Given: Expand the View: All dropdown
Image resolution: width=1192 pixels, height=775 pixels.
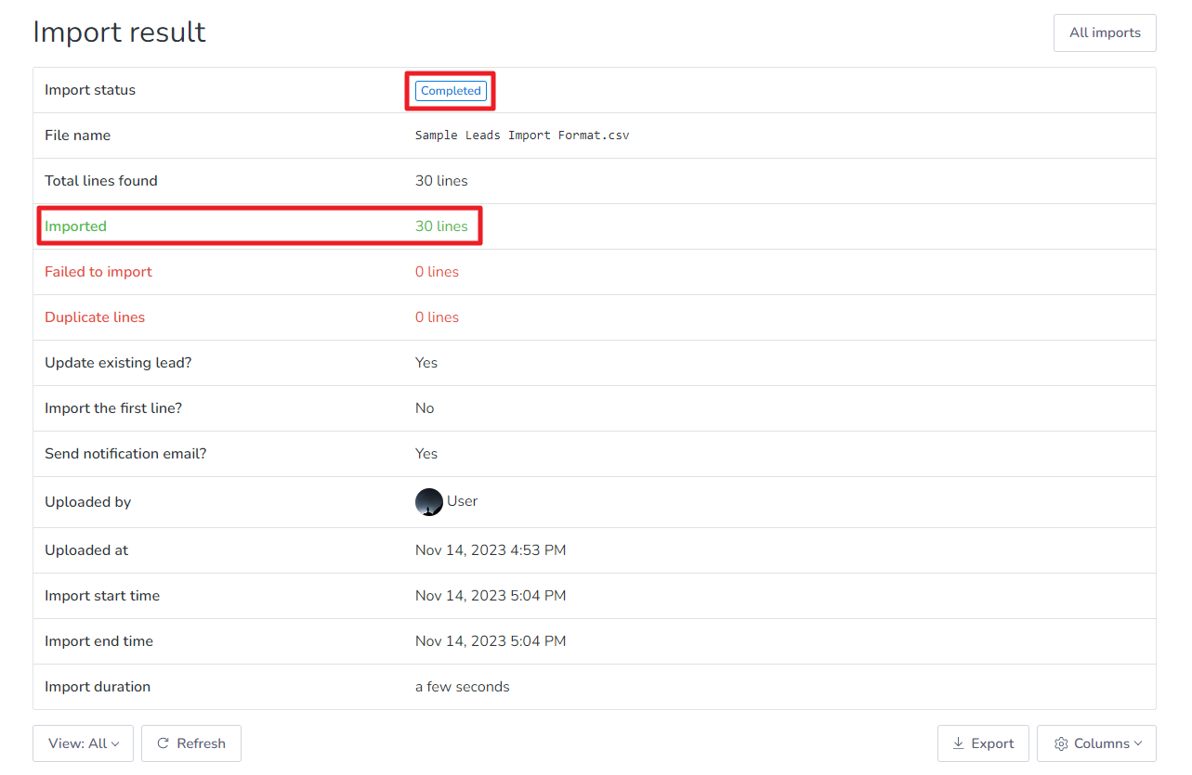Looking at the screenshot, I should pyautogui.click(x=83, y=743).
